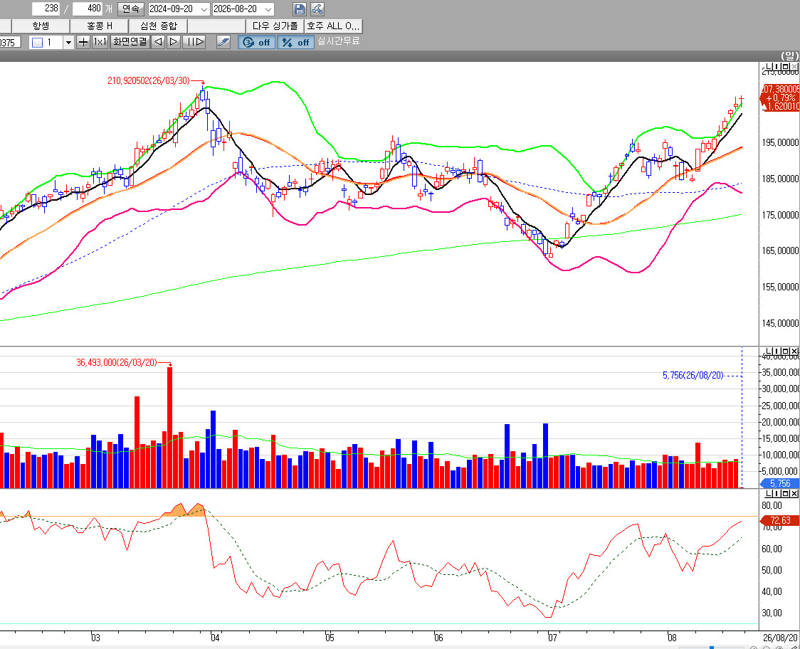This screenshot has width=800, height=649.
Task: Click the 238 bar count field
Action: (46, 9)
